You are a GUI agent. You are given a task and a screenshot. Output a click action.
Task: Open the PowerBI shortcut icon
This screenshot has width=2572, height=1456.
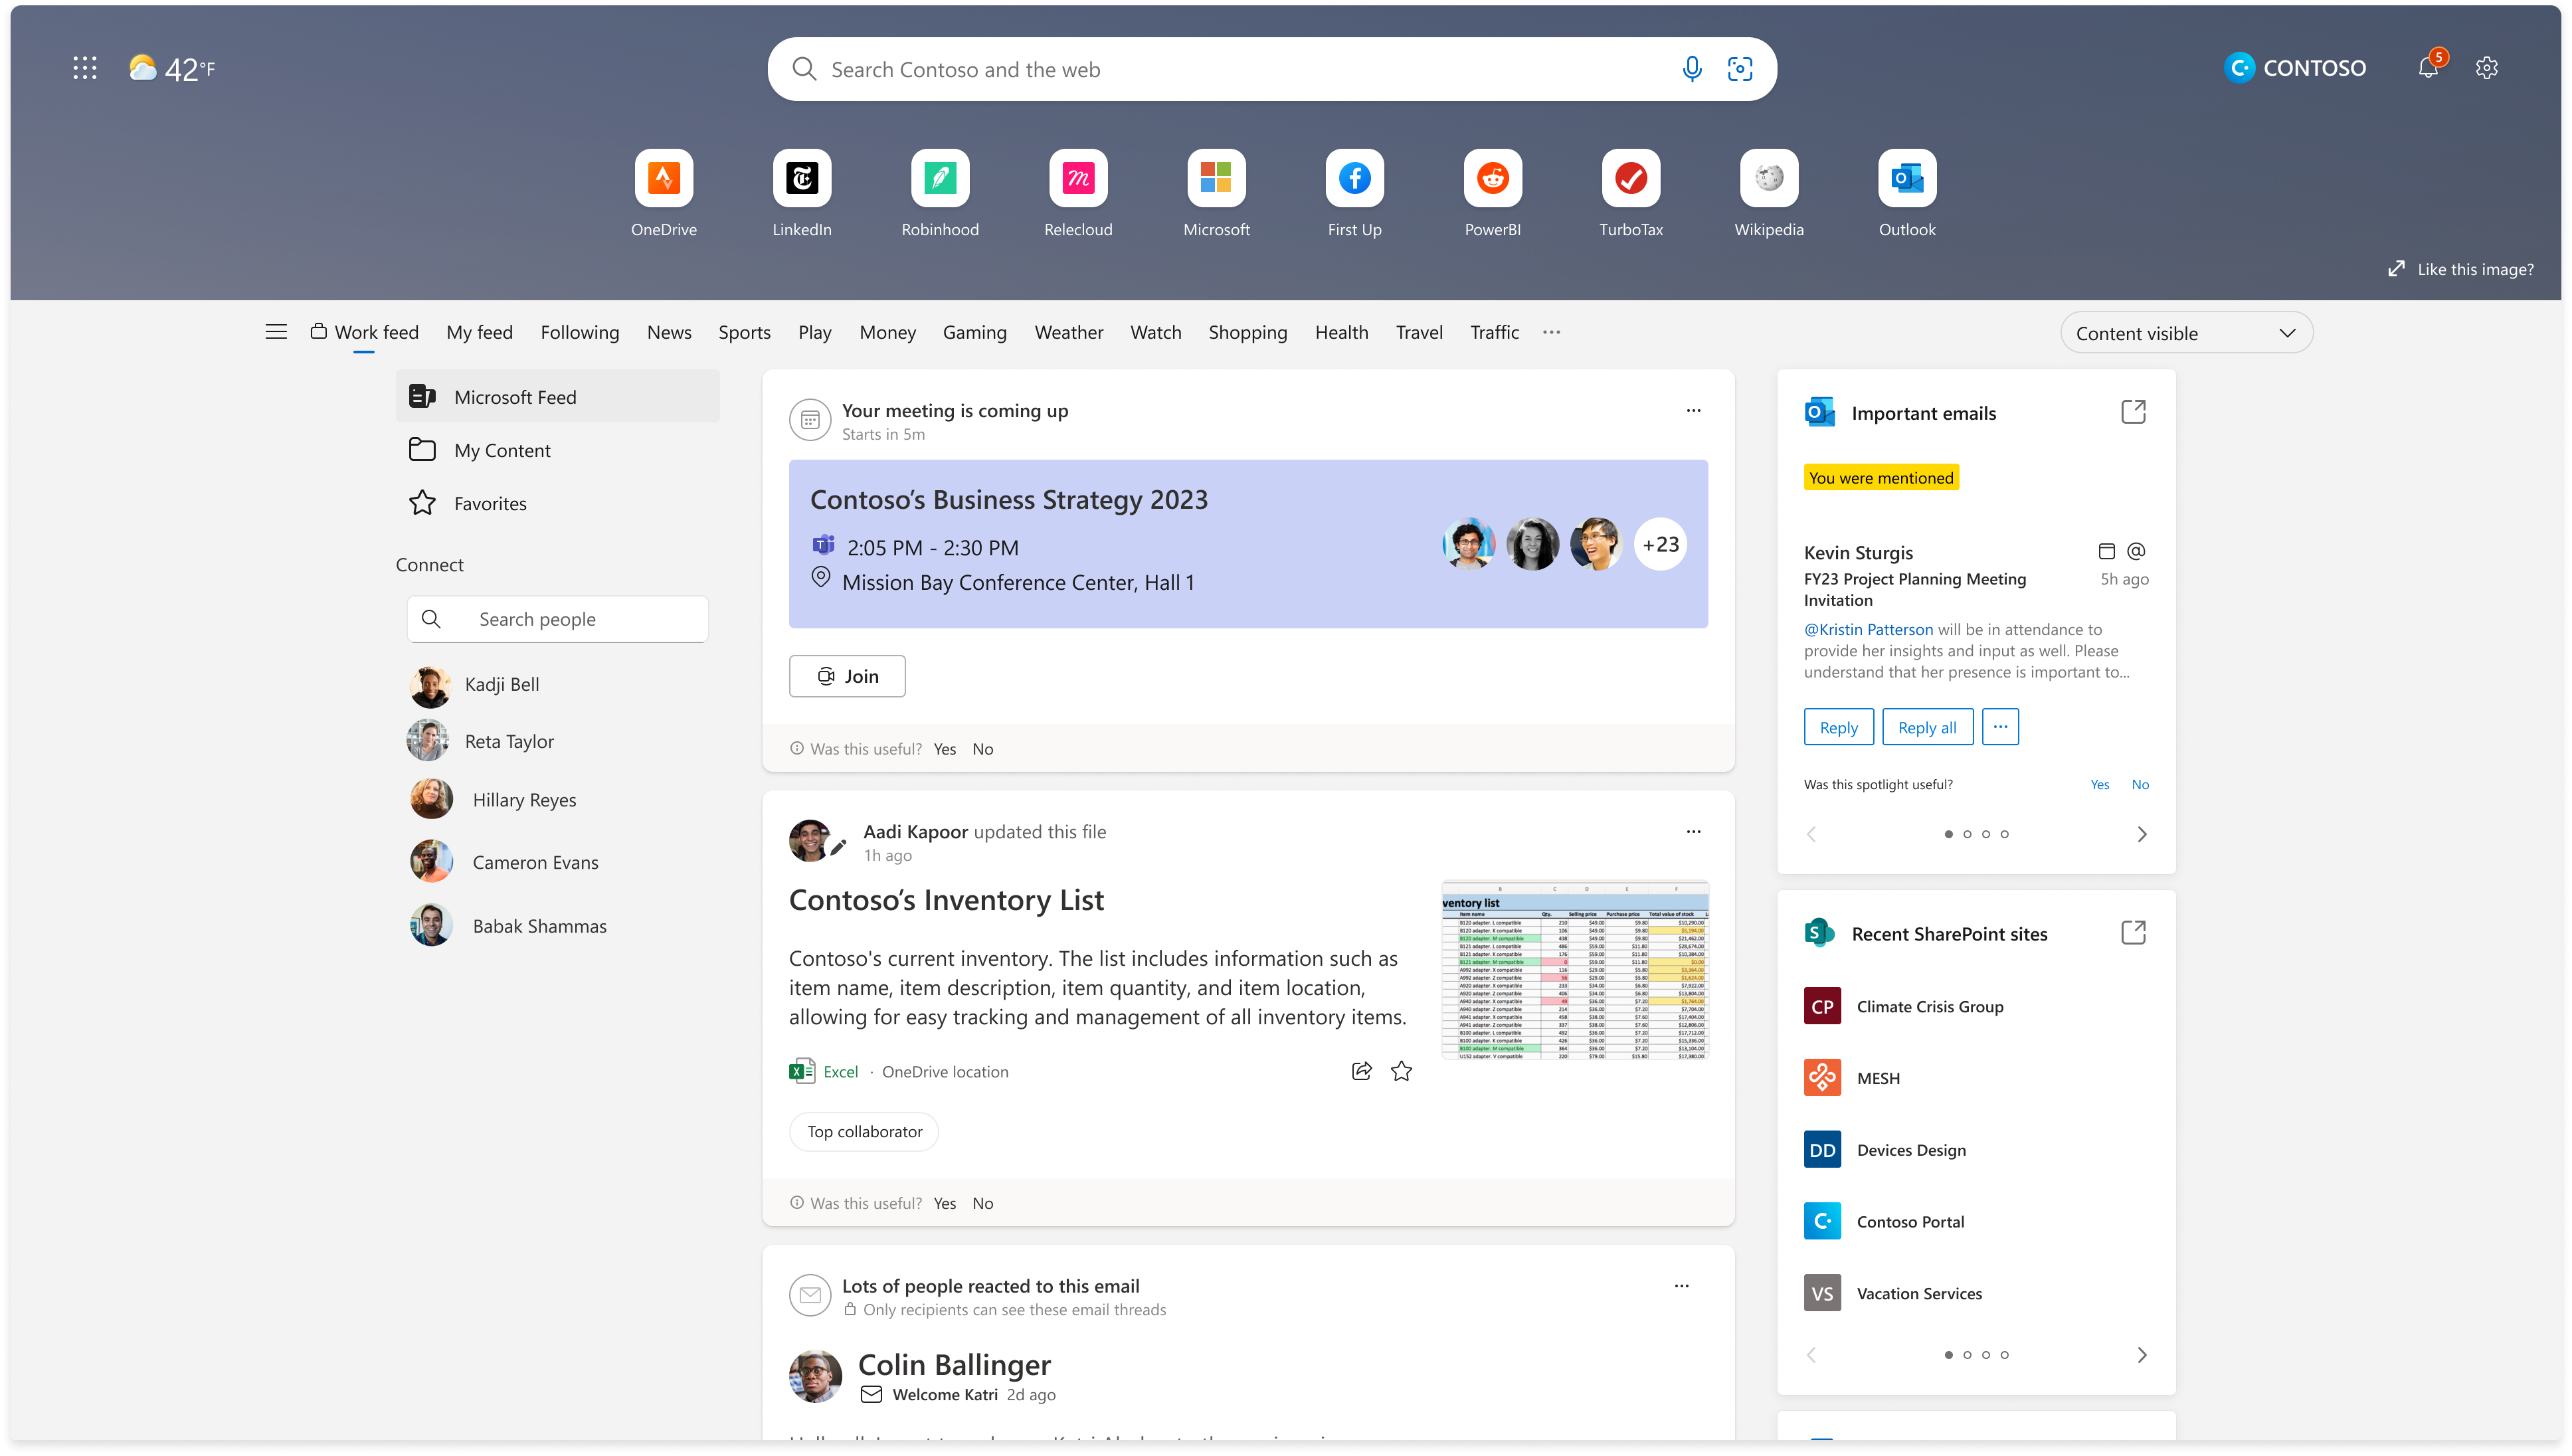(x=1492, y=178)
